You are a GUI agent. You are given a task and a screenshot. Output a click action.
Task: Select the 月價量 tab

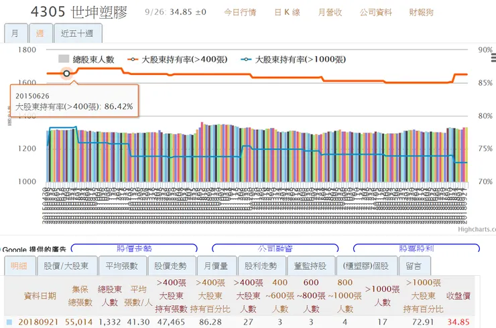pyautogui.click(x=216, y=266)
